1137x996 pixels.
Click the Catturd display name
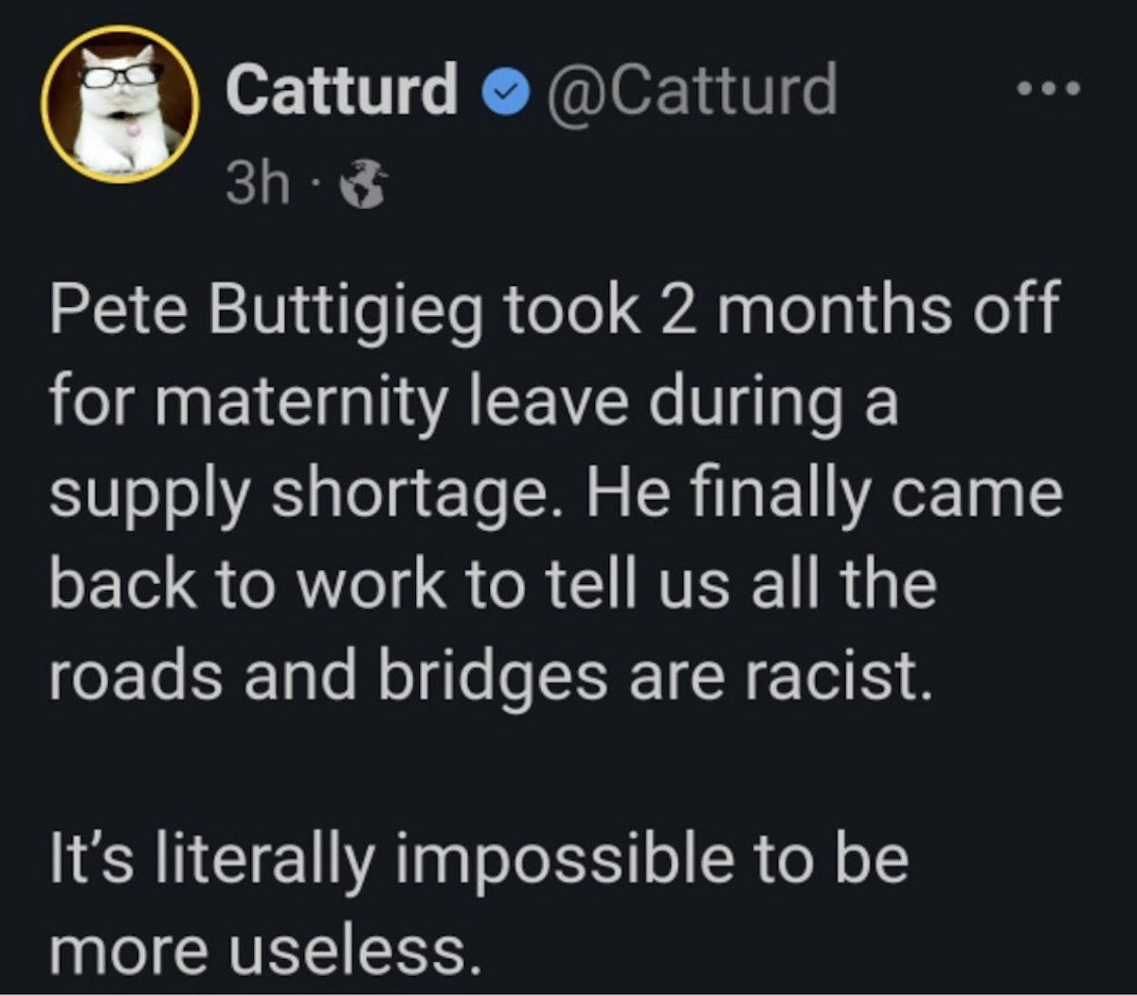coord(341,91)
